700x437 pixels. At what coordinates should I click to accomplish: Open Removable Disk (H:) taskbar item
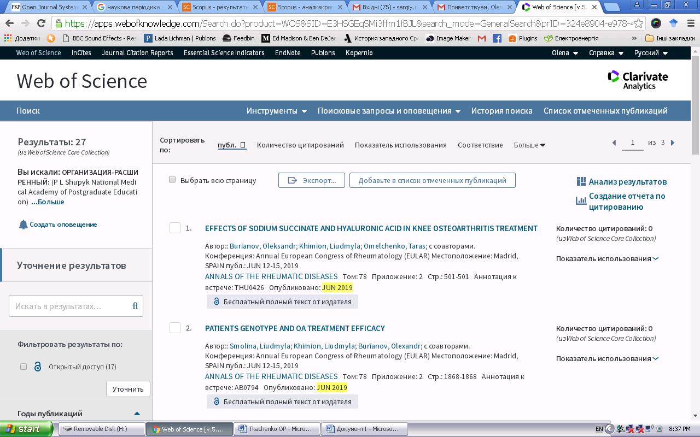(x=101, y=429)
